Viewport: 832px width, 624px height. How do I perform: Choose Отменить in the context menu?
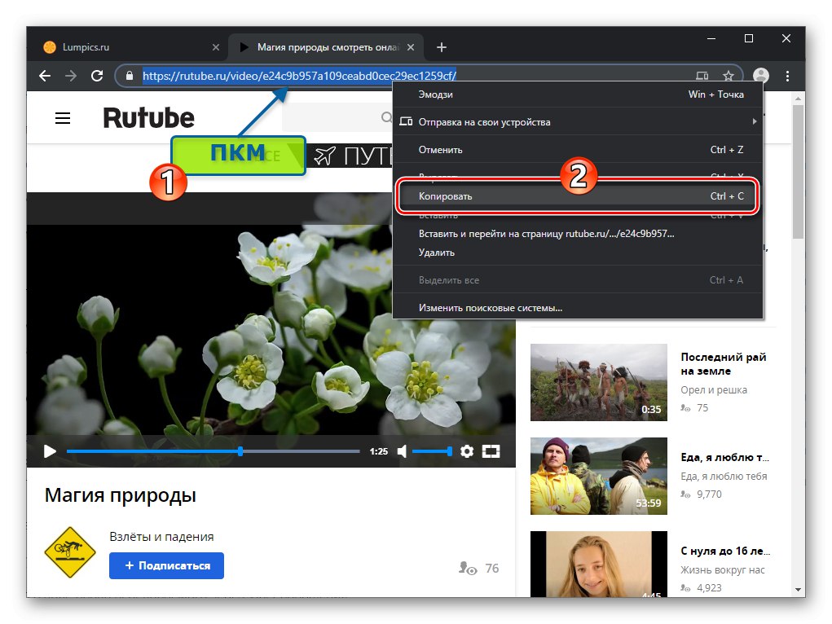pyautogui.click(x=578, y=150)
